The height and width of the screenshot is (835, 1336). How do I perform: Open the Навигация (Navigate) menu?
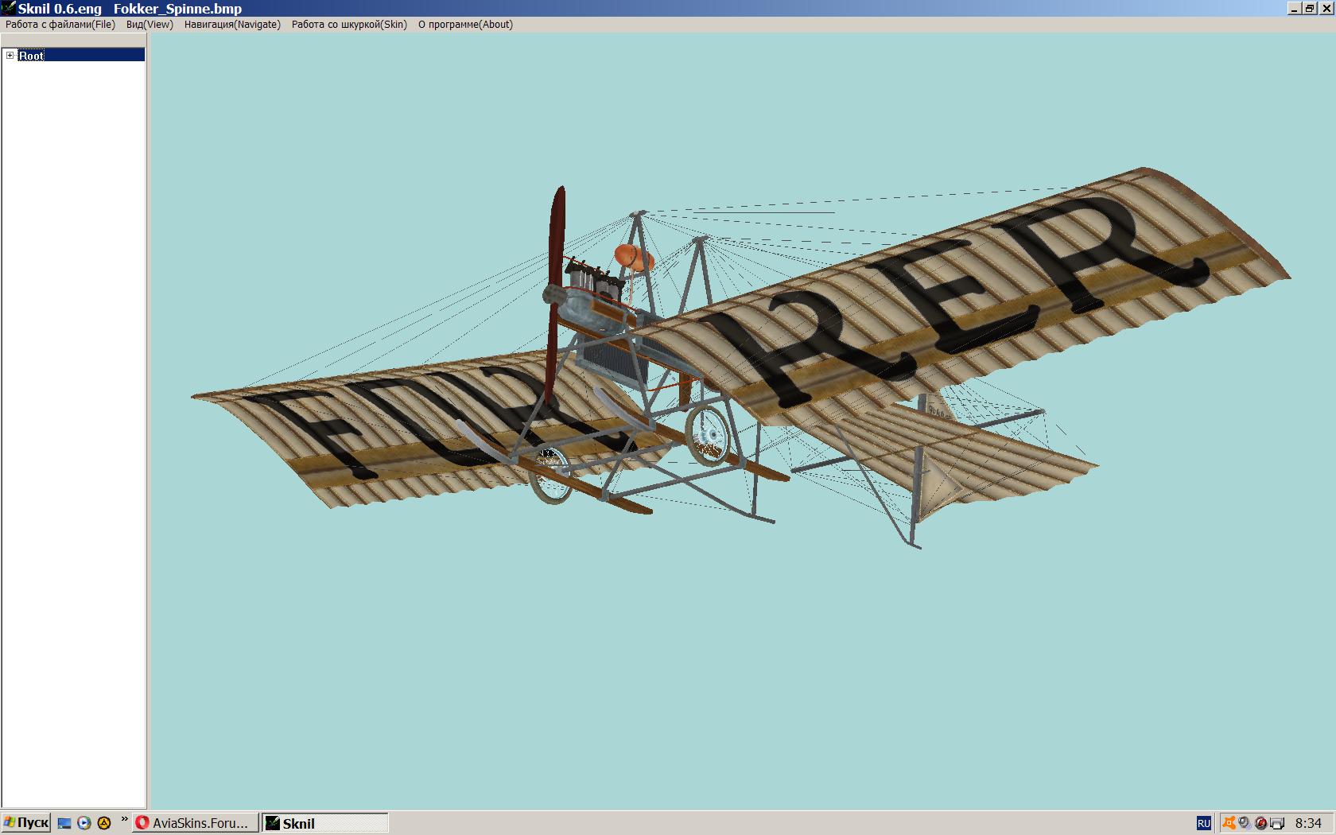[x=232, y=25]
